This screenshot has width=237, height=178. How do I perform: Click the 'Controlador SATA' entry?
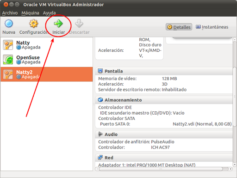click(117, 118)
